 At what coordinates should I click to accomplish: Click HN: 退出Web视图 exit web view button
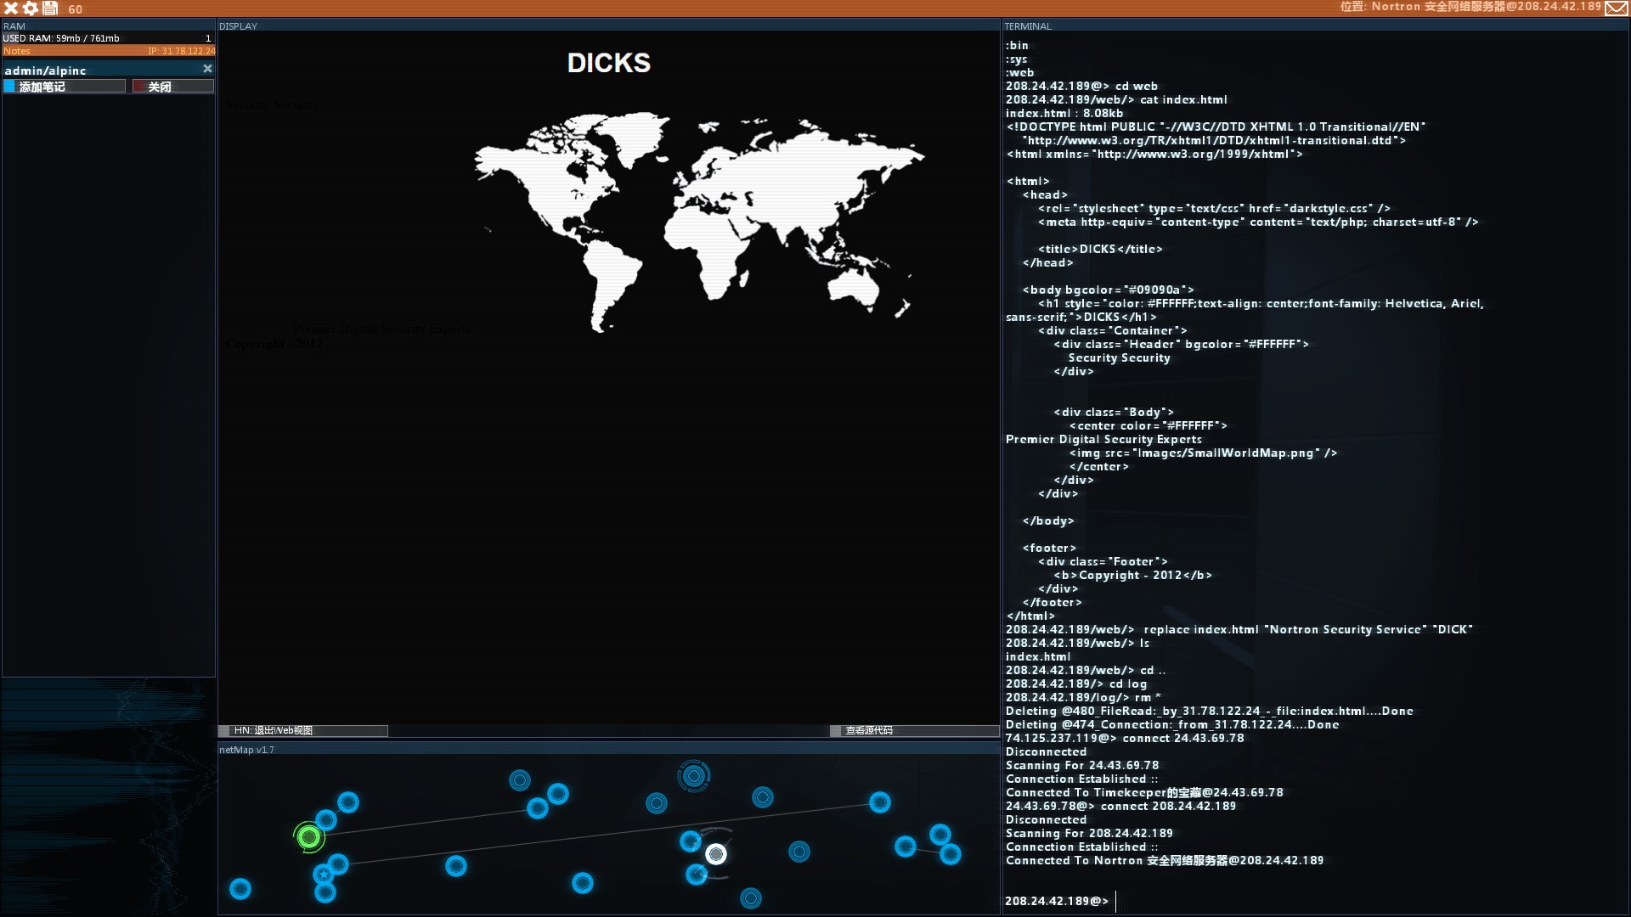click(x=303, y=730)
